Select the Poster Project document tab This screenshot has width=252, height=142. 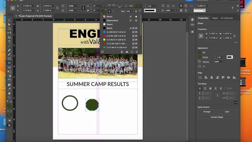[x=35, y=16]
